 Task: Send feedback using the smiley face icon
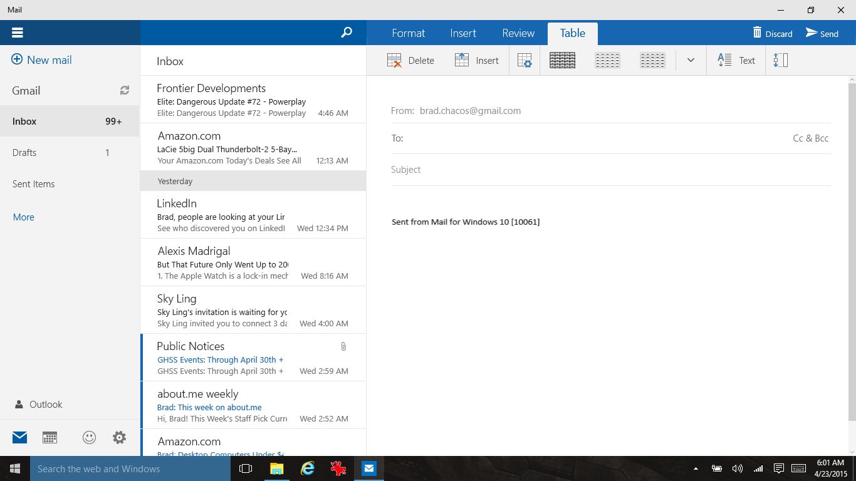89,437
